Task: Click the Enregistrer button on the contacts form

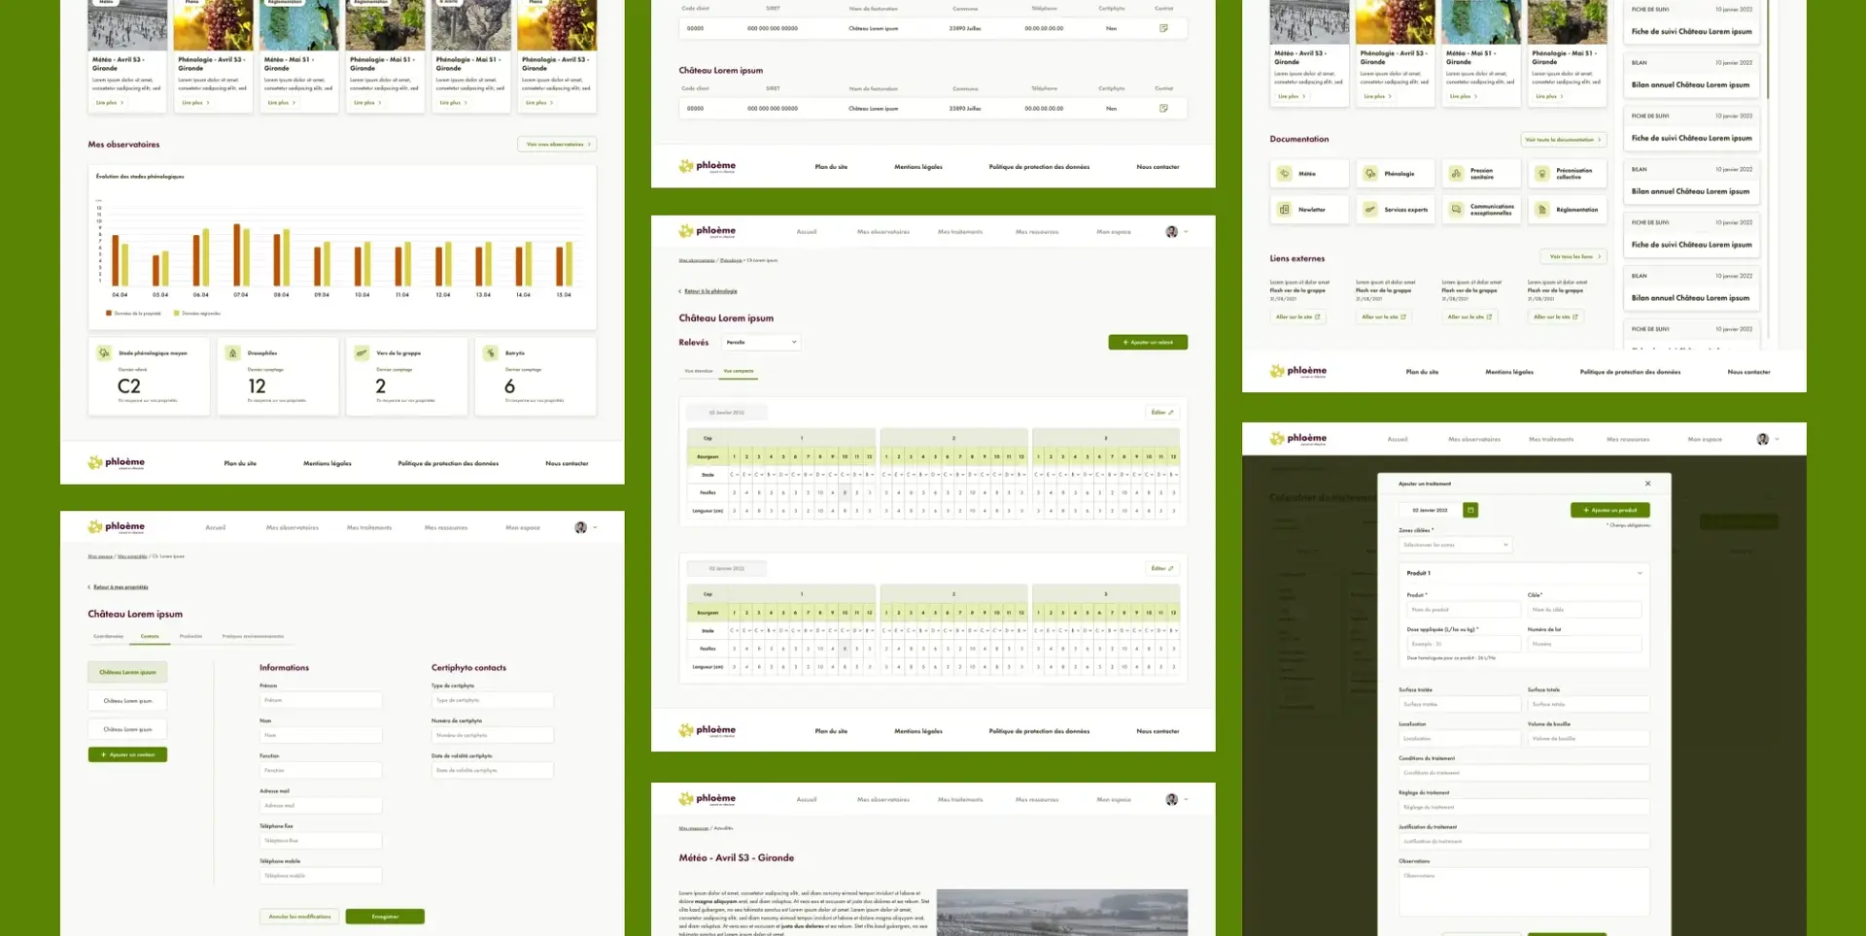Action: click(385, 917)
